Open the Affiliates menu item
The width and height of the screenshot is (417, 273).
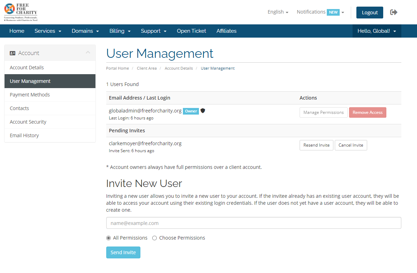pos(226,31)
